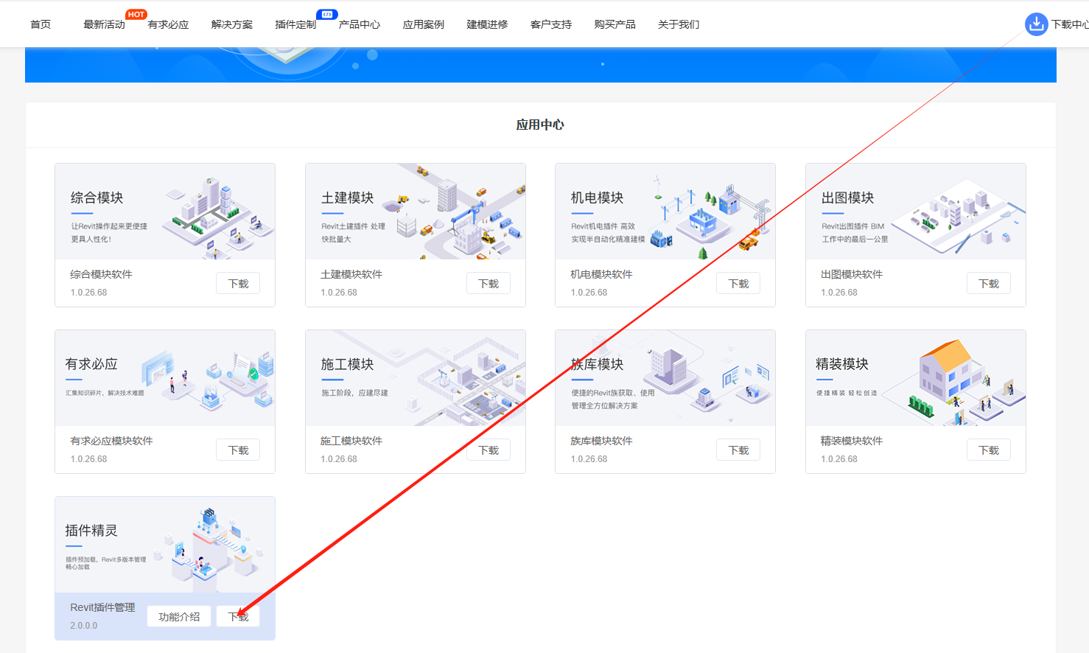Image resolution: width=1089 pixels, height=653 pixels.
Task: Download the Revit插件管理 software
Action: pyautogui.click(x=238, y=617)
